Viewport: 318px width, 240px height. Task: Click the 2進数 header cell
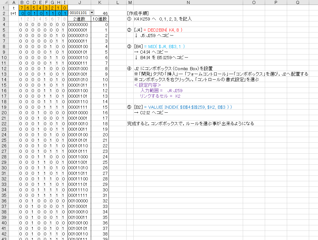[x=79, y=19]
